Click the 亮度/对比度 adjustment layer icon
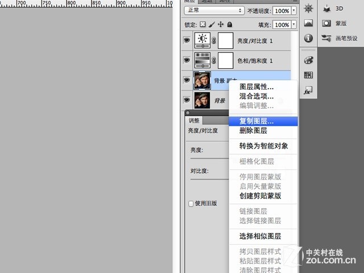The width and height of the screenshot is (364, 273). tap(202, 40)
